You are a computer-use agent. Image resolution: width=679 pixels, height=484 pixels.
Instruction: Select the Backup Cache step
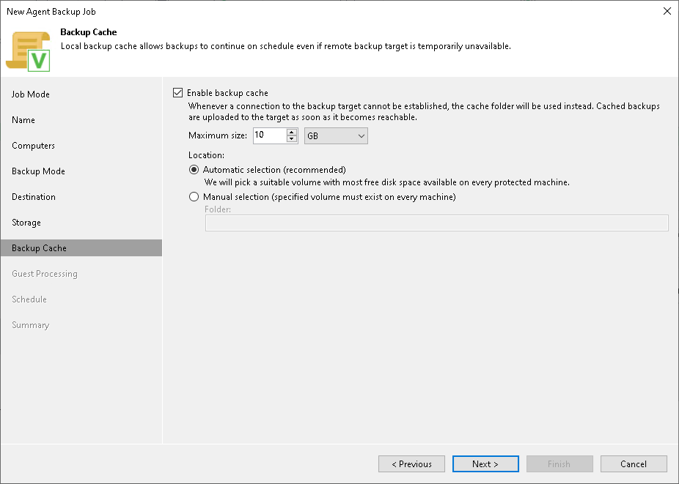click(38, 247)
